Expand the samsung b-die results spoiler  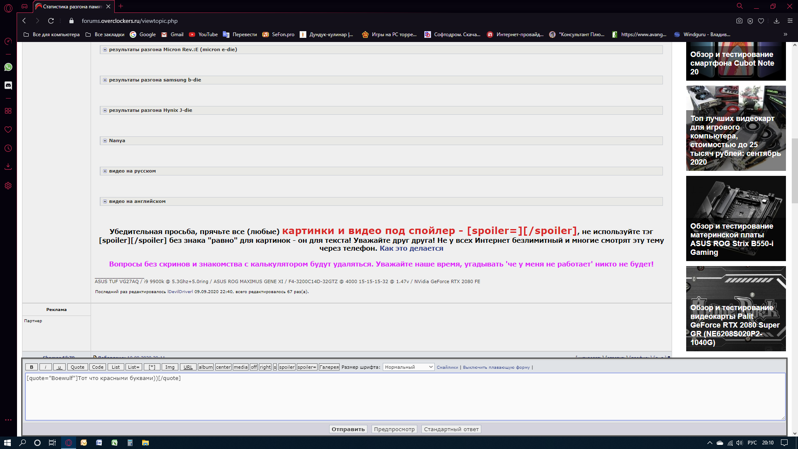coord(105,80)
